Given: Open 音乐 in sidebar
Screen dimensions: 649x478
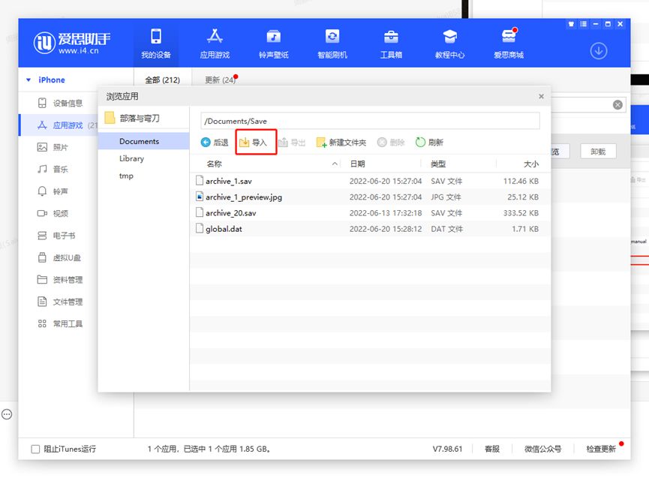Looking at the screenshot, I should (53, 170).
